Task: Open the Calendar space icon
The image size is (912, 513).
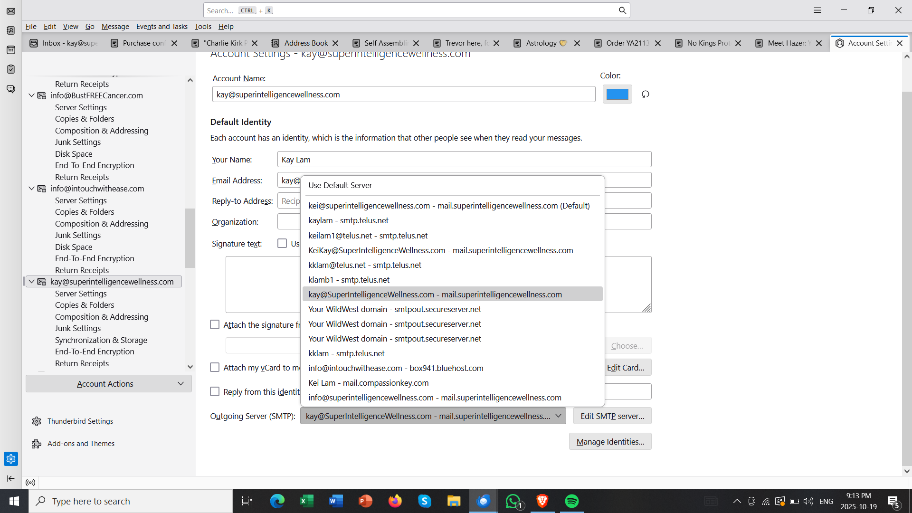Action: coord(11,50)
